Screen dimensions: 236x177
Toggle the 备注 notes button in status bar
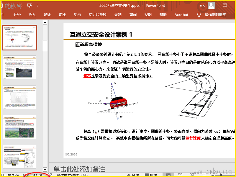[133, 175]
